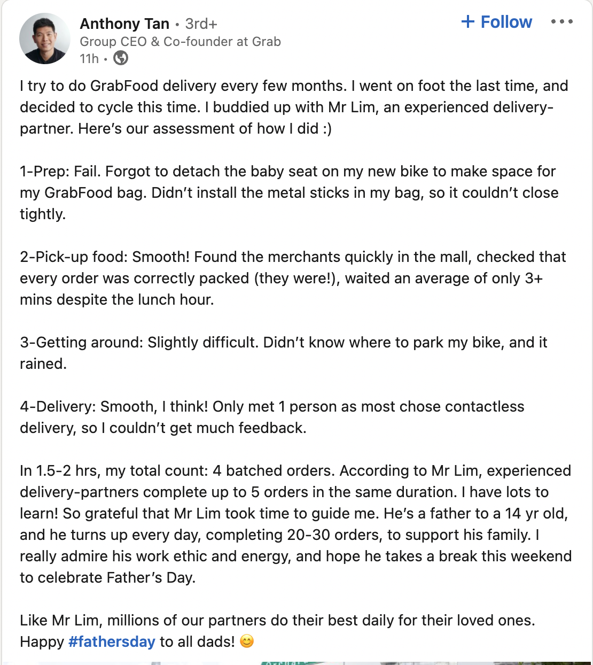The height and width of the screenshot is (665, 593).
Task: Click the celebrate Father's Day line
Action: point(108,577)
